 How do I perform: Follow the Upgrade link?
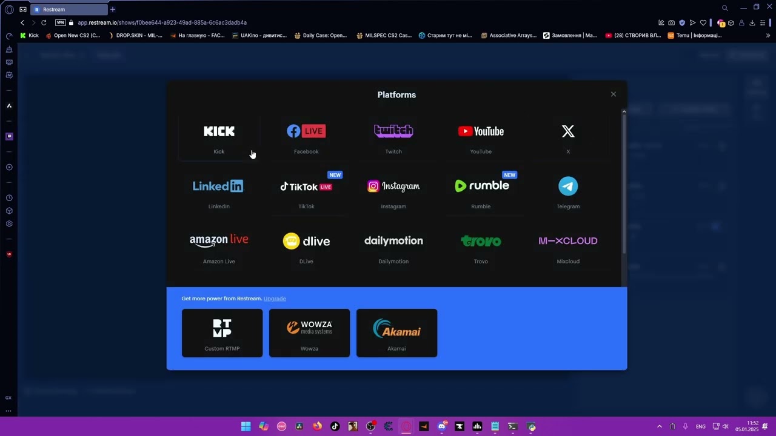pos(275,299)
